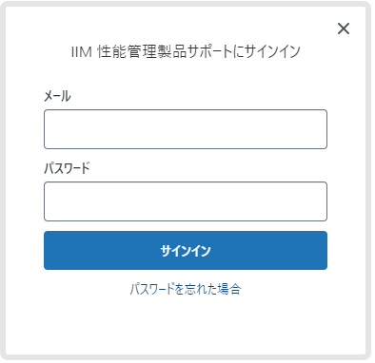Viewport: 375px width, 363px height.
Task: Submit the form via the サインイン button
Action: 186,251
